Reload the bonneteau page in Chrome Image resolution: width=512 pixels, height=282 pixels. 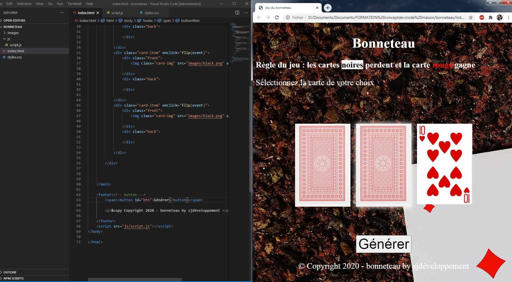(277, 17)
